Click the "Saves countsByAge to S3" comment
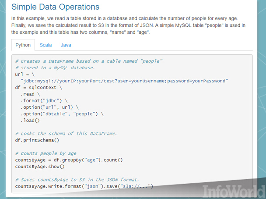Image resolution: width=266 pixels, height=199 pixels. point(77,180)
